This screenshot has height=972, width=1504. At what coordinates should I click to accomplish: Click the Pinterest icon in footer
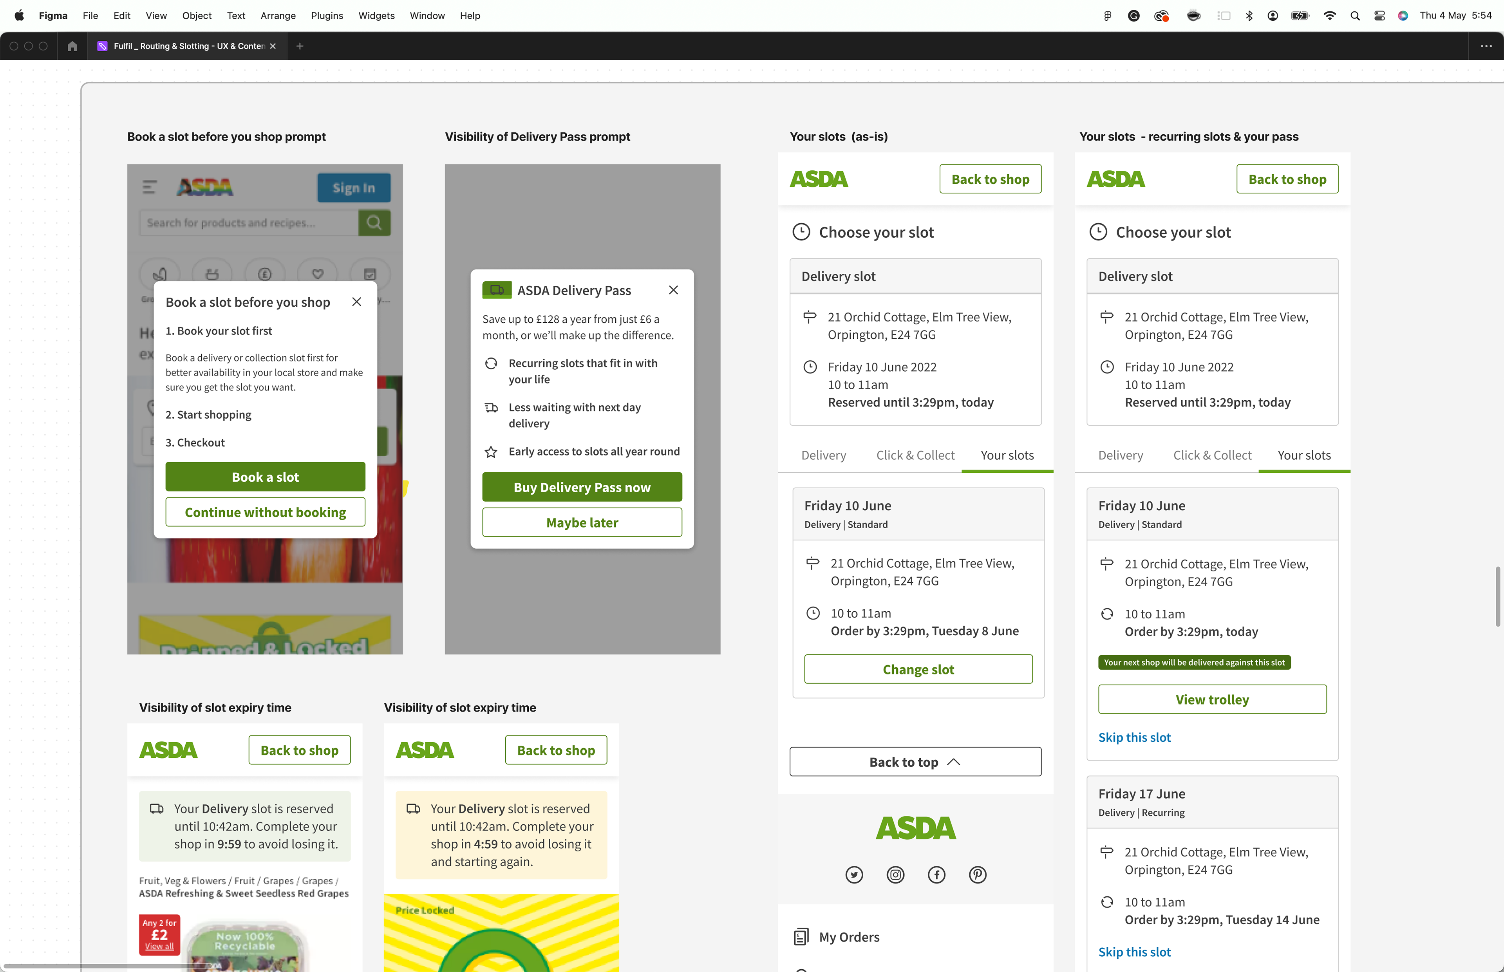coord(977,874)
